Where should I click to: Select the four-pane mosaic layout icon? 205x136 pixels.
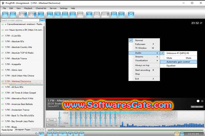point(65,15)
